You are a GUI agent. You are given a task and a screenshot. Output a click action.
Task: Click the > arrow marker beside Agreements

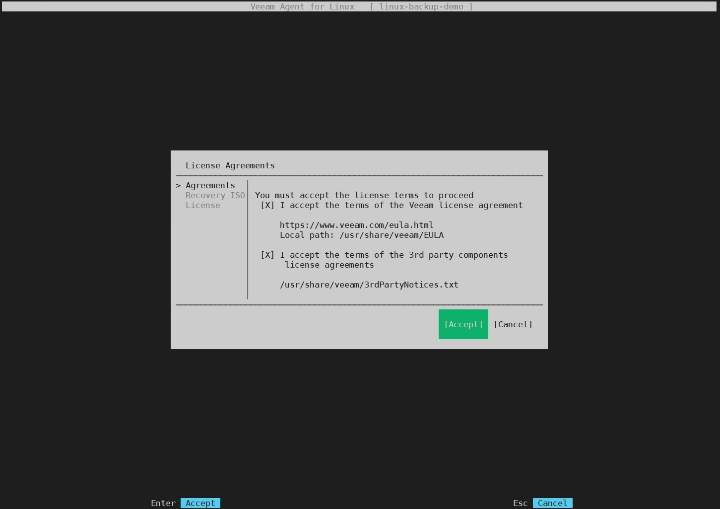coord(178,185)
